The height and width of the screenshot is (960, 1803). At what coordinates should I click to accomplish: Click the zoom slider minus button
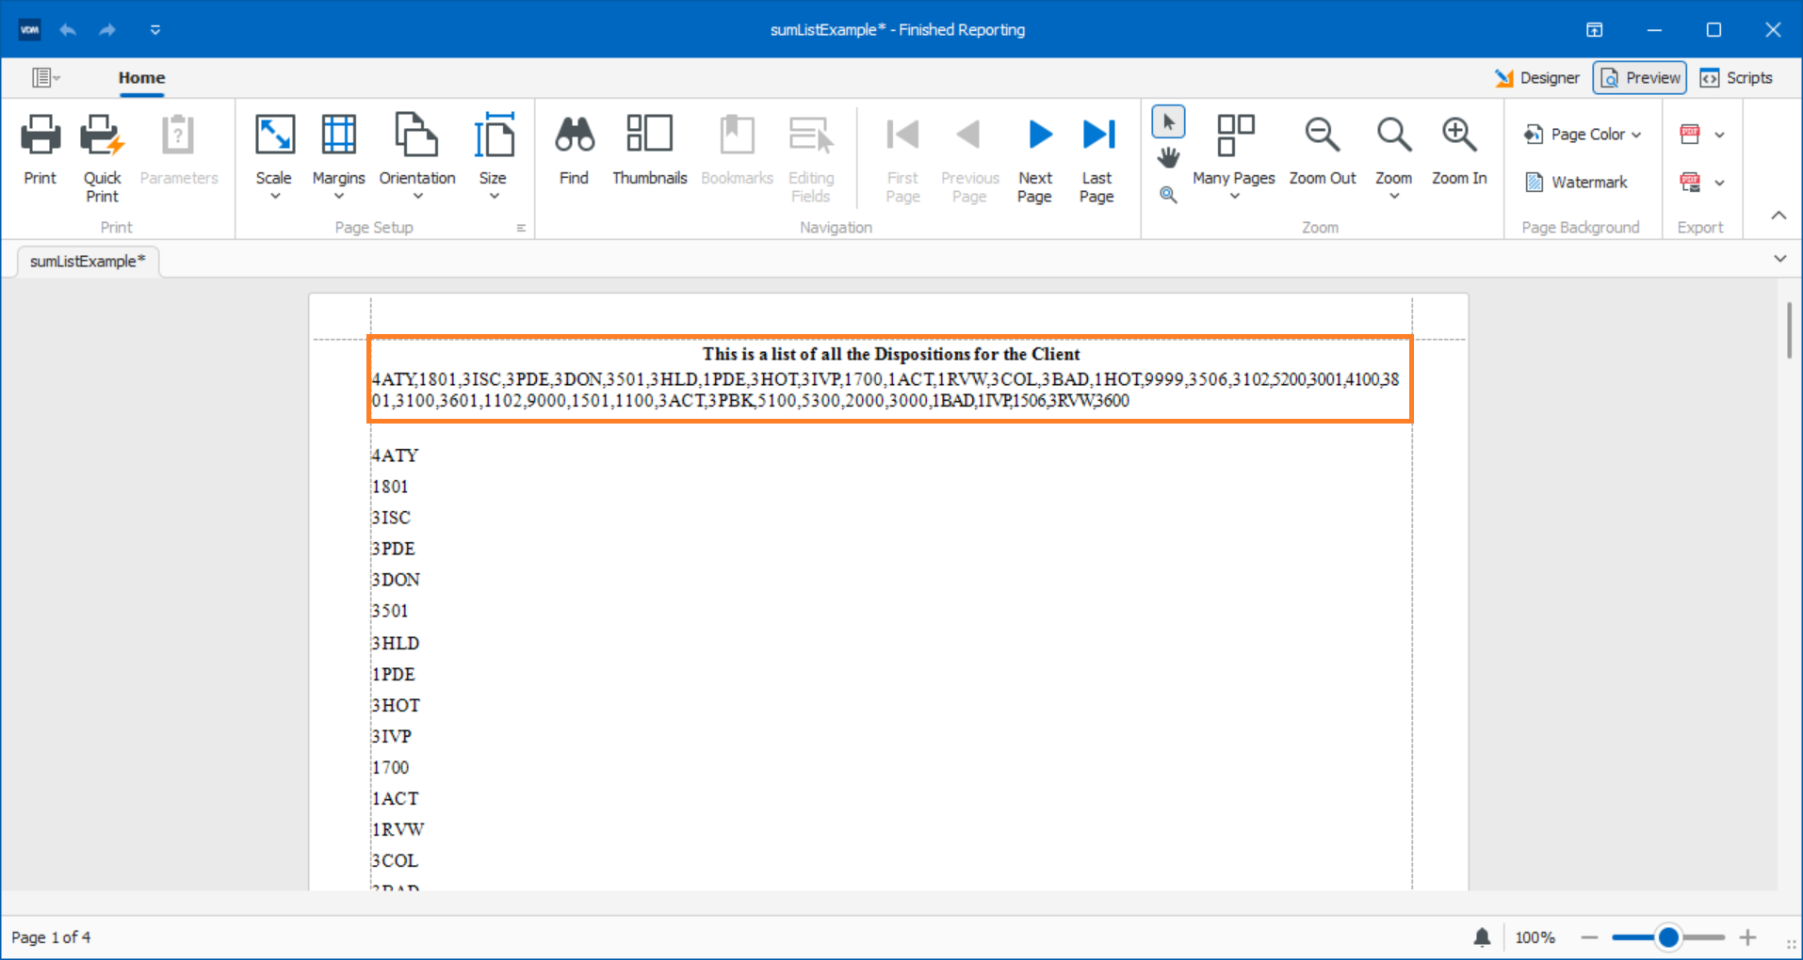1590,937
